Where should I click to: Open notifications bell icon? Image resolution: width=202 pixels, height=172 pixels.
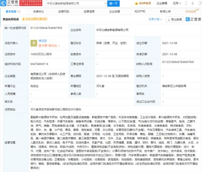(x=193, y=3)
